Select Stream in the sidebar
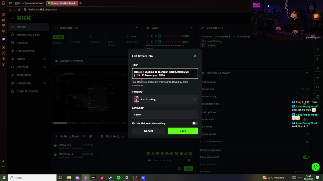The width and height of the screenshot is (323, 181). (x=29, y=27)
